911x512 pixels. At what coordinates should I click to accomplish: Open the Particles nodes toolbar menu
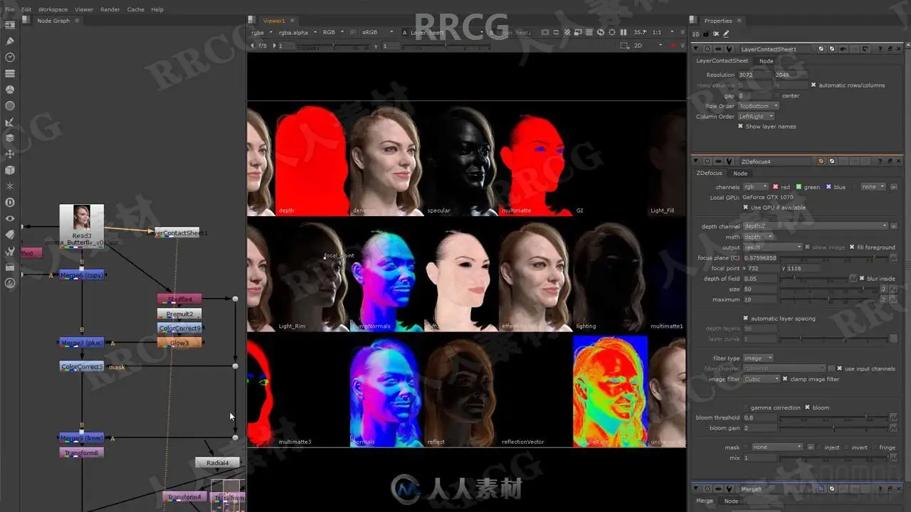pyautogui.click(x=10, y=186)
